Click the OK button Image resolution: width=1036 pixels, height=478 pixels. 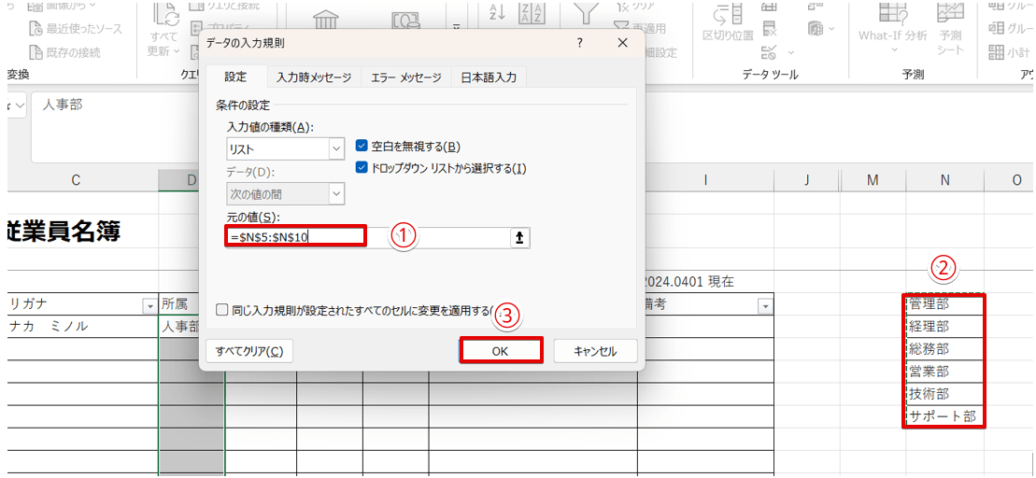pos(500,351)
